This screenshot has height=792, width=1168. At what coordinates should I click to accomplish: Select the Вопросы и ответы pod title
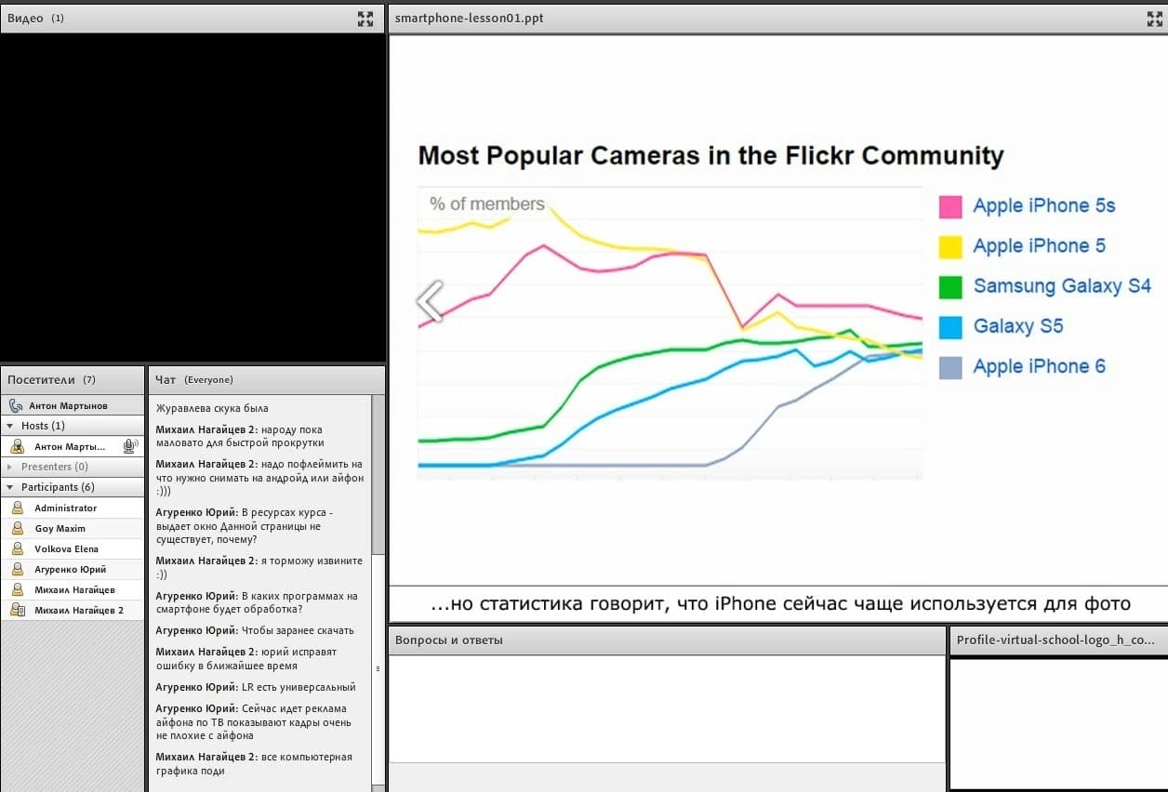pyautogui.click(x=449, y=640)
